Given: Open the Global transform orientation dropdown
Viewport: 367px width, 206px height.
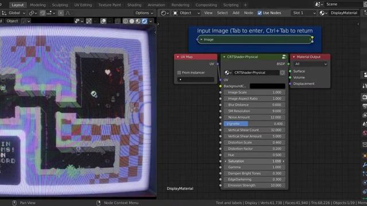Looking at the screenshot, I should (14, 13).
